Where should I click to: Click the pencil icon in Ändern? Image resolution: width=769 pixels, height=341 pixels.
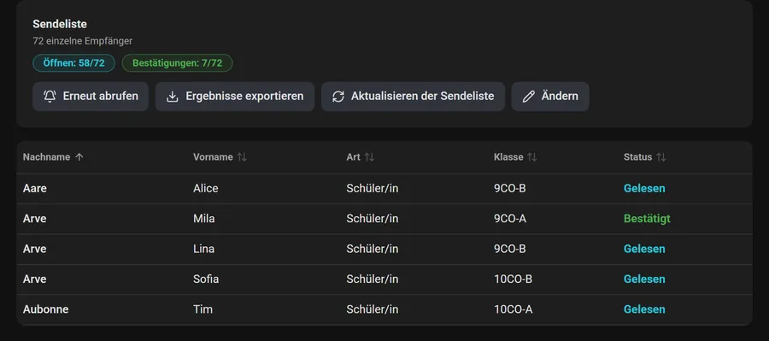(x=528, y=97)
